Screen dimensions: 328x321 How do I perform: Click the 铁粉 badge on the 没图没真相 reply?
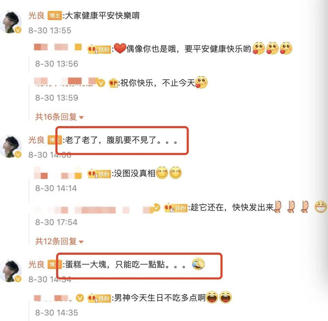[x=99, y=174]
